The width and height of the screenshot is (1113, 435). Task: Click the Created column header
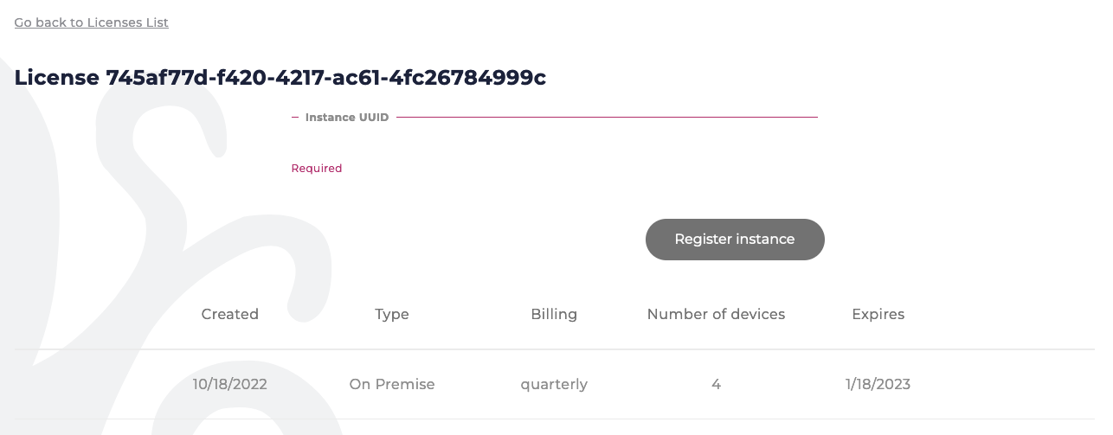coord(230,315)
